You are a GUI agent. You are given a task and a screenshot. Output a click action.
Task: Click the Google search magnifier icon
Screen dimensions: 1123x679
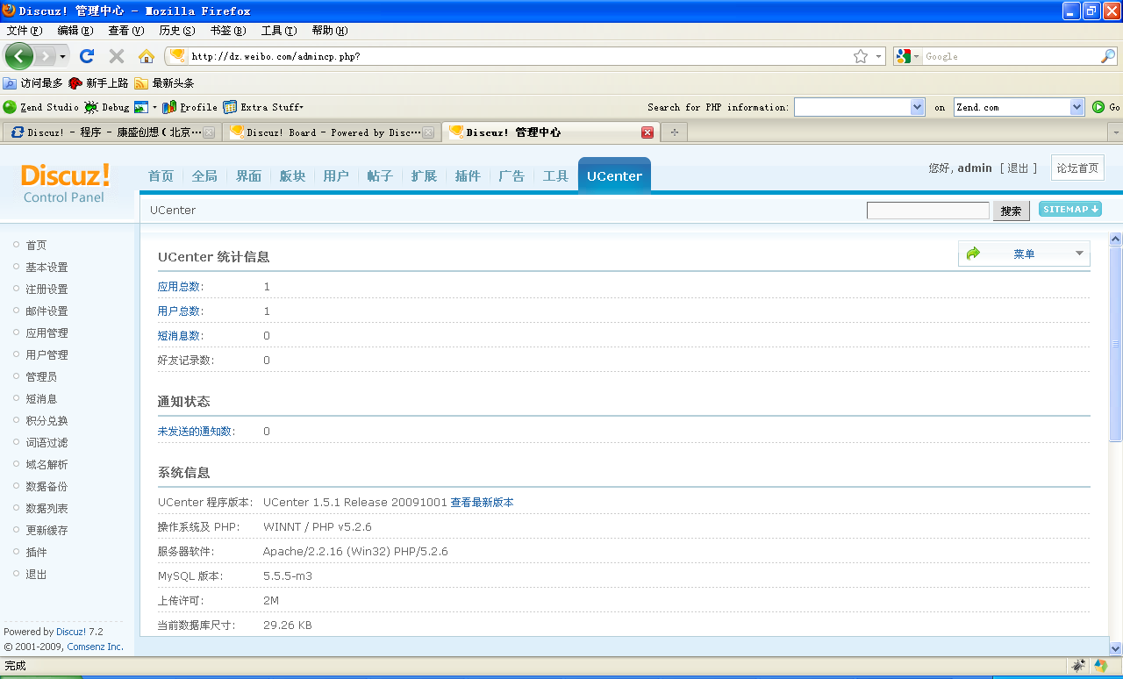1108,56
